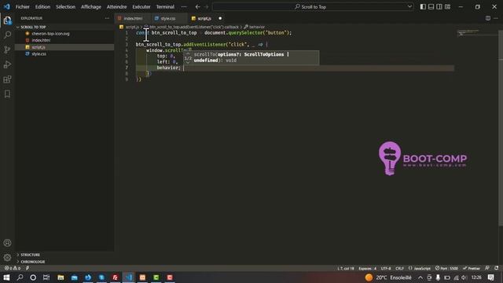Open the Atteindre menu

pyautogui.click(x=117, y=7)
